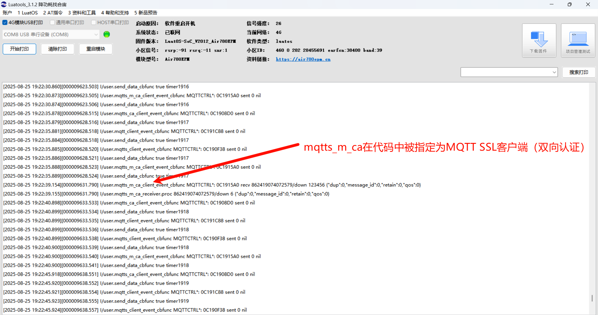Enable the HOST串口打印 checkbox
This screenshot has height=315, width=598.
click(93, 22)
